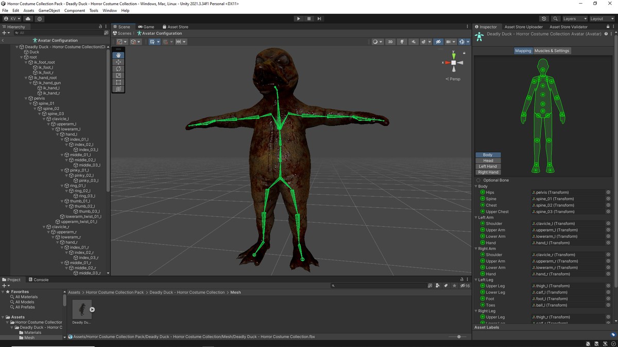Screen dimensions: 618x347
Task: Select the Deadly Duck mesh thumbnail
Action: click(x=81, y=309)
